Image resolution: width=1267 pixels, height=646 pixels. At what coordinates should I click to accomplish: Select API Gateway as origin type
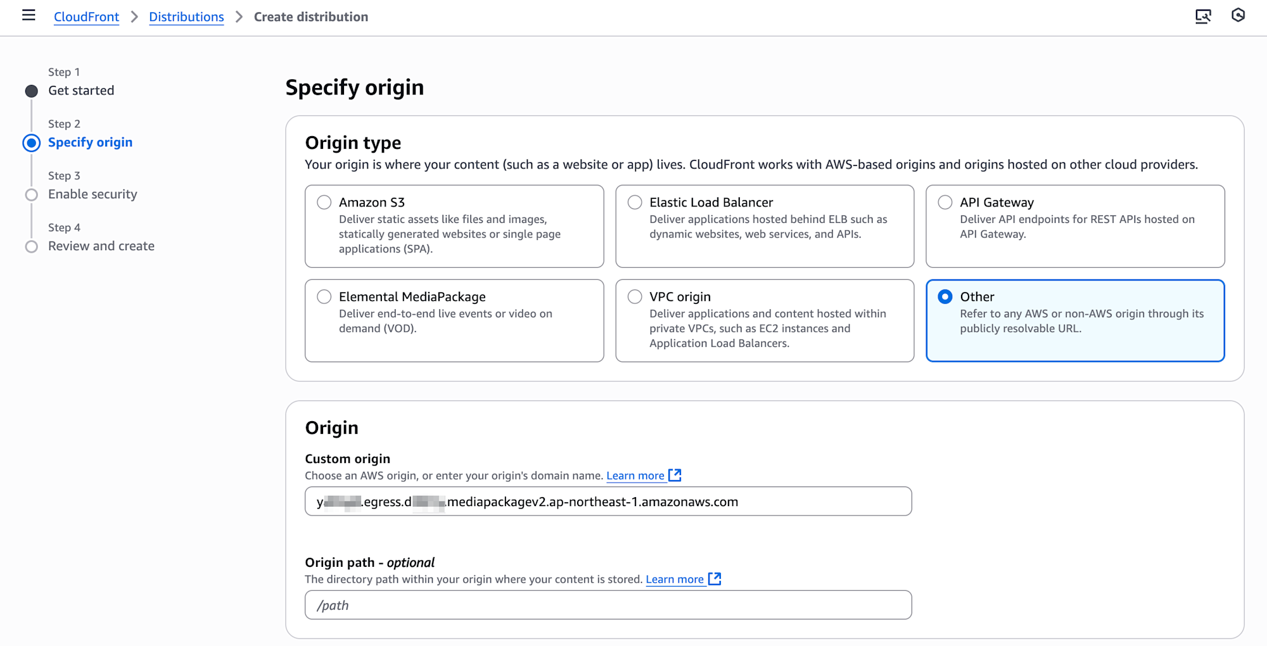tap(945, 203)
